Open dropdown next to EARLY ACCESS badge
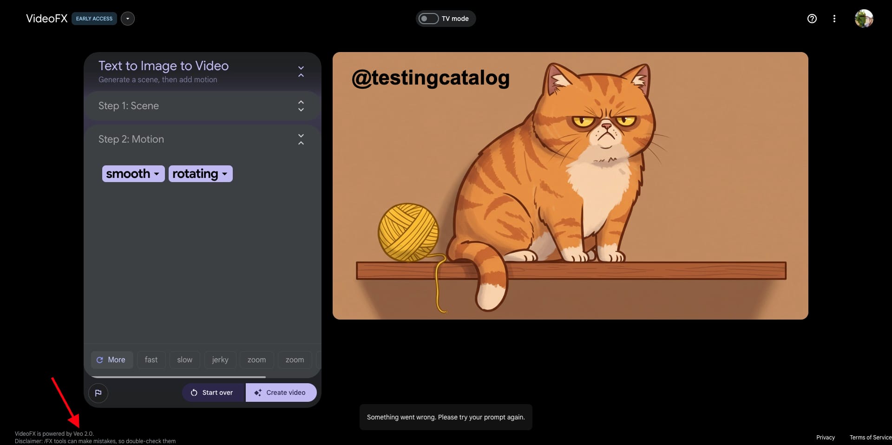 [x=128, y=19]
